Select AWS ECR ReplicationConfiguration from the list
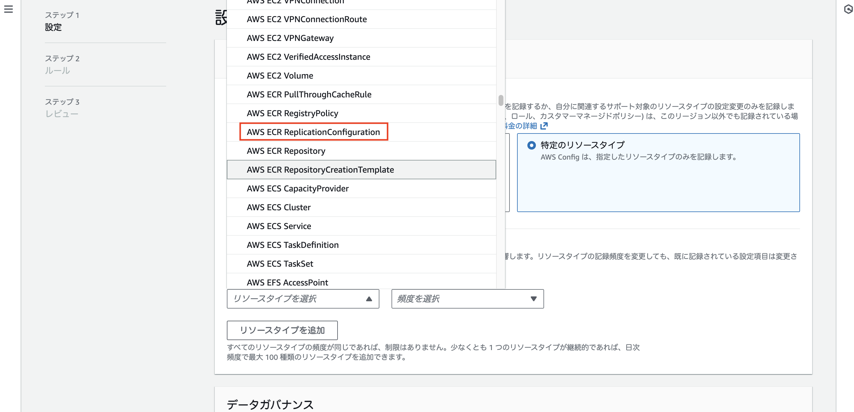 click(313, 132)
